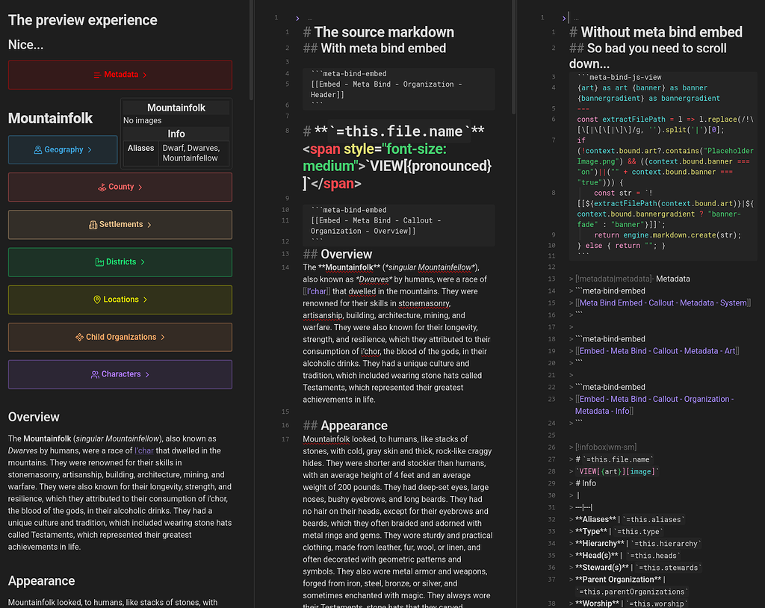Click the '**Steward(s)**' table row line
Screen dimensions: 765x608
click(x=635, y=568)
